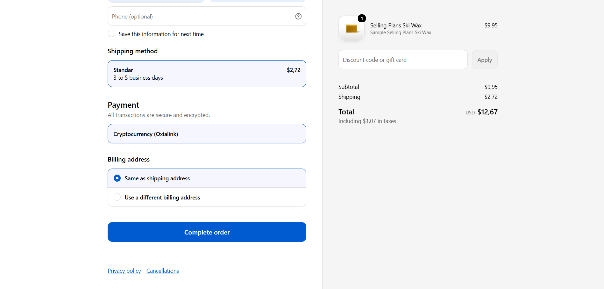Select Use a different billing address

(207, 197)
